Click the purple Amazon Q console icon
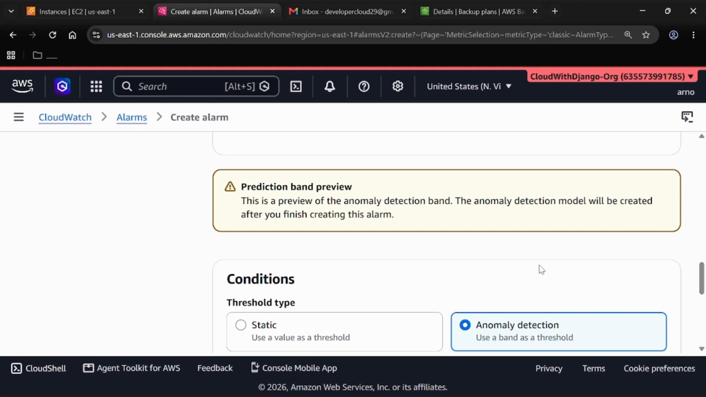 point(63,86)
